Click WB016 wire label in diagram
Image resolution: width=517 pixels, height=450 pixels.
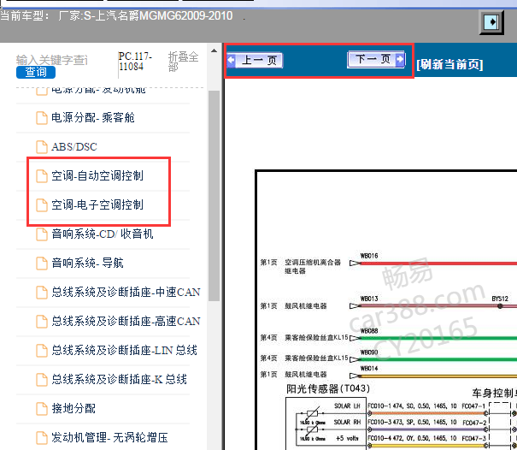click(x=369, y=256)
